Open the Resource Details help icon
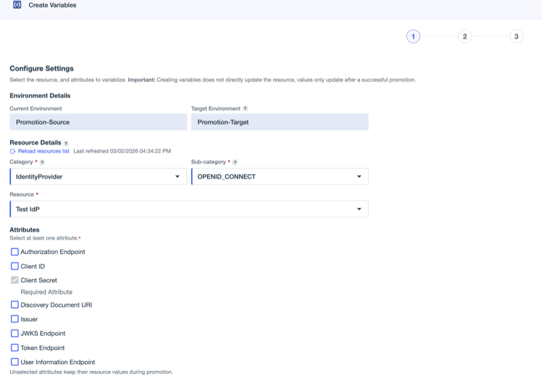Image resolution: width=542 pixels, height=375 pixels. [66, 144]
